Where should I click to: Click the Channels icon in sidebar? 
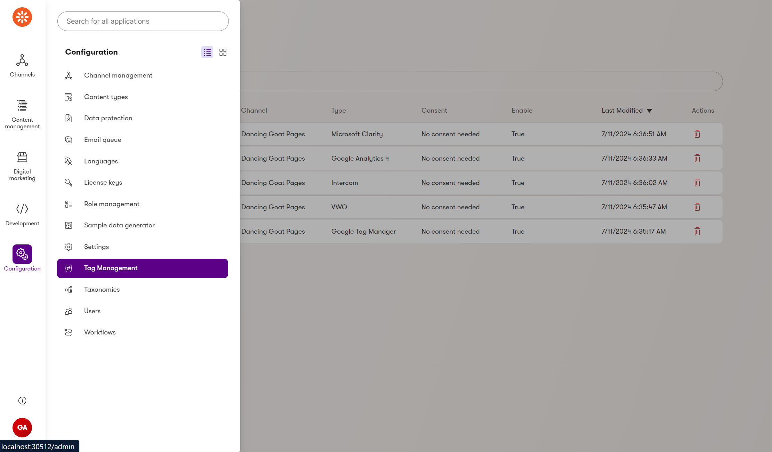(x=22, y=60)
